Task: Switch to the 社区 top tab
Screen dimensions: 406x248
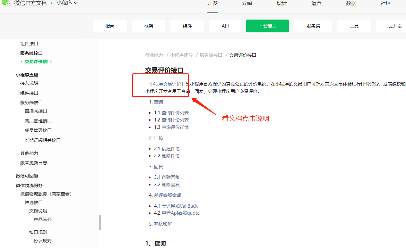Action: click(386, 3)
